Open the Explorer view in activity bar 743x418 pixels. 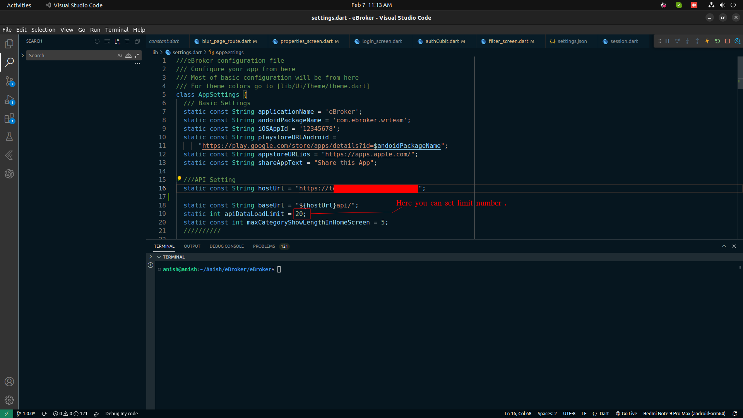coord(9,44)
